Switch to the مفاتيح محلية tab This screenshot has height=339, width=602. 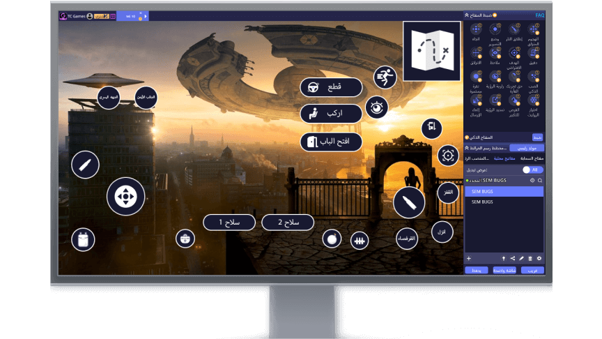504,158
